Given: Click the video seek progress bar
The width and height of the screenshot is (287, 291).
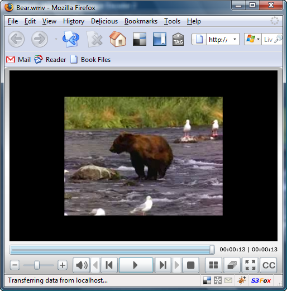Looking at the screenshot, I should point(112,250).
